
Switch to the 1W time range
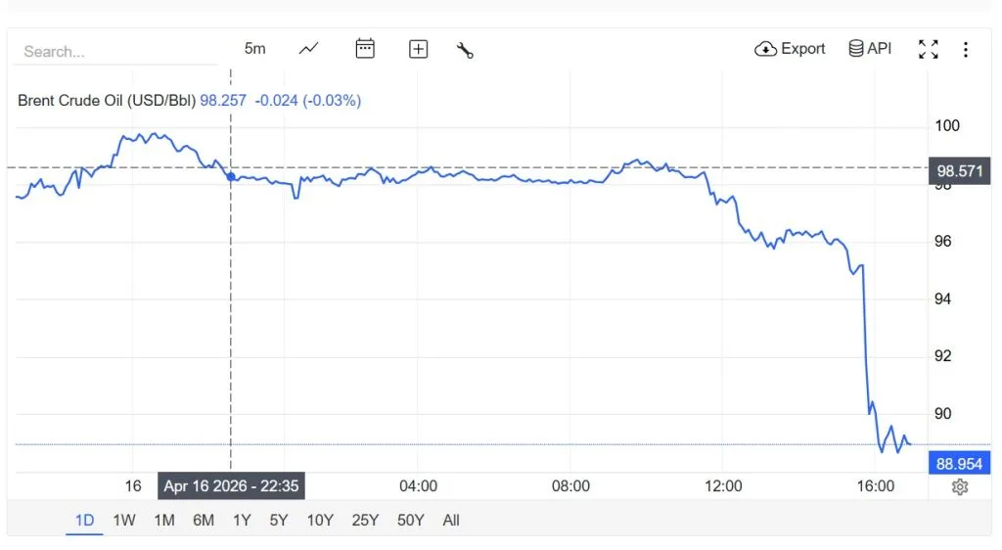pos(124,521)
